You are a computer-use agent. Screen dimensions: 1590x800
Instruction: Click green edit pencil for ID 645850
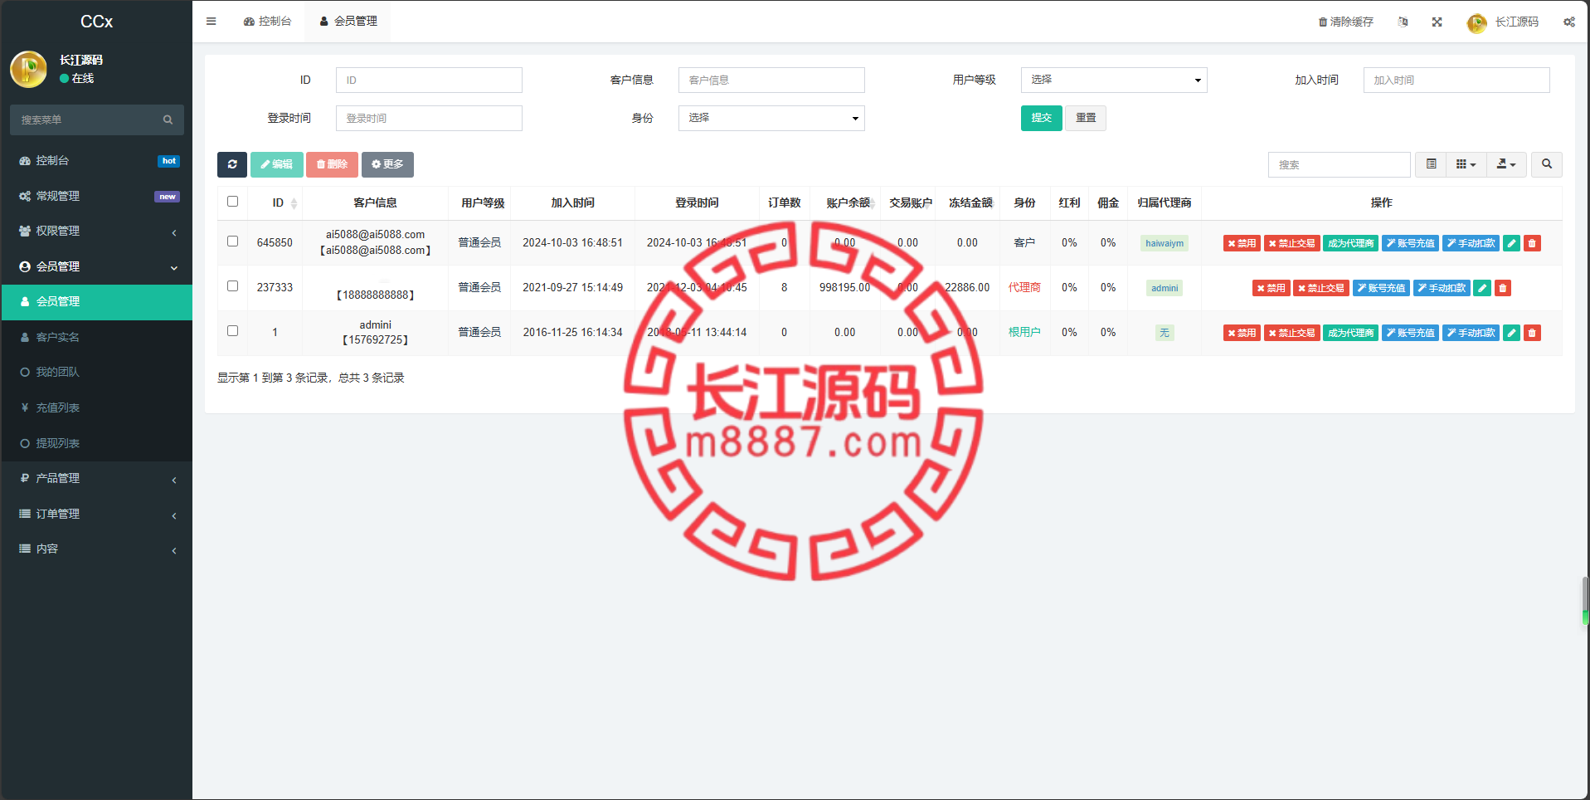pos(1512,243)
